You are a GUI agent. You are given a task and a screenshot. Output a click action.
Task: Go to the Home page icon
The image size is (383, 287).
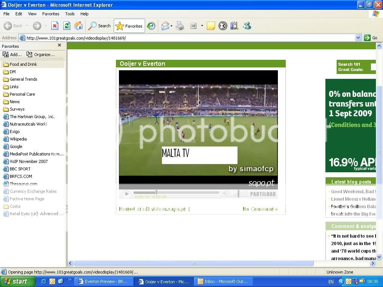79,26
